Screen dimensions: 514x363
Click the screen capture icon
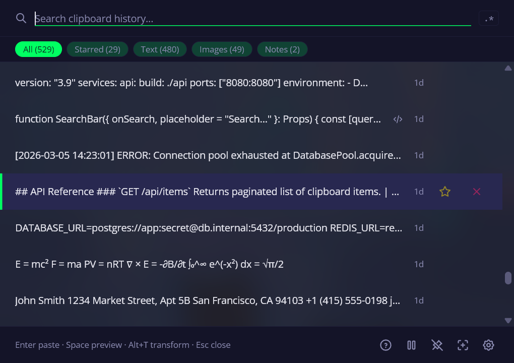[463, 345]
